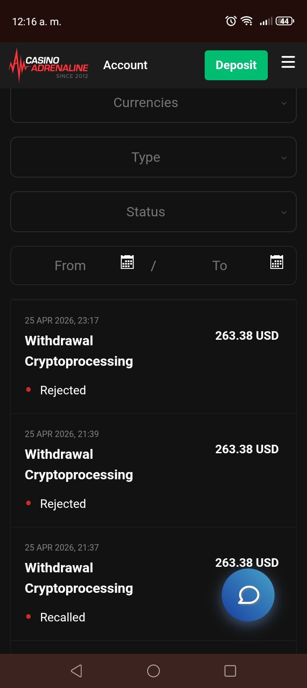Tap the Casino Adrenaline logo
This screenshot has width=307, height=688.
coord(49,65)
